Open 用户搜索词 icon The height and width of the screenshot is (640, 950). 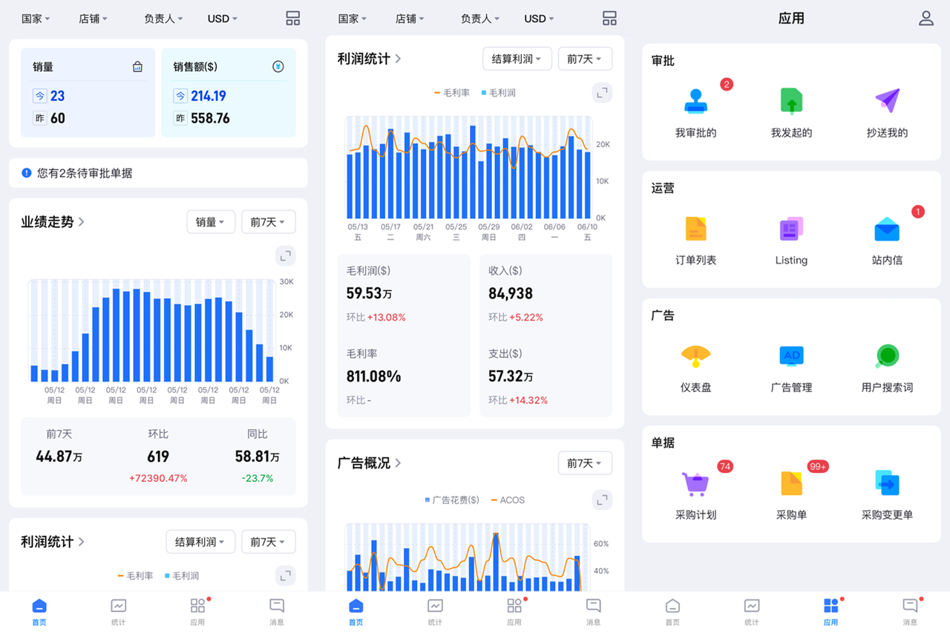(887, 356)
